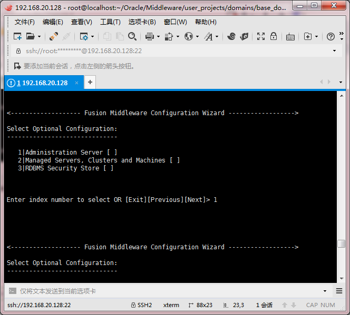Click the status bar down arrow
This screenshot has width=350, height=315.
294,305
